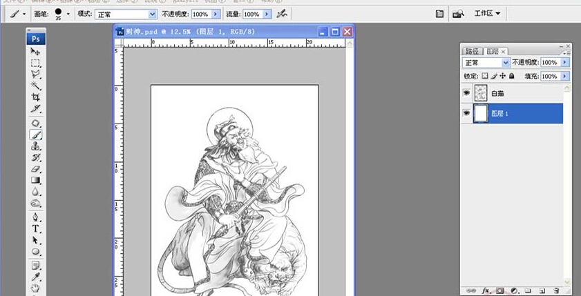The height and width of the screenshot is (296, 581).
Task: Click the layer 不透明度 value field
Action: tap(550, 63)
